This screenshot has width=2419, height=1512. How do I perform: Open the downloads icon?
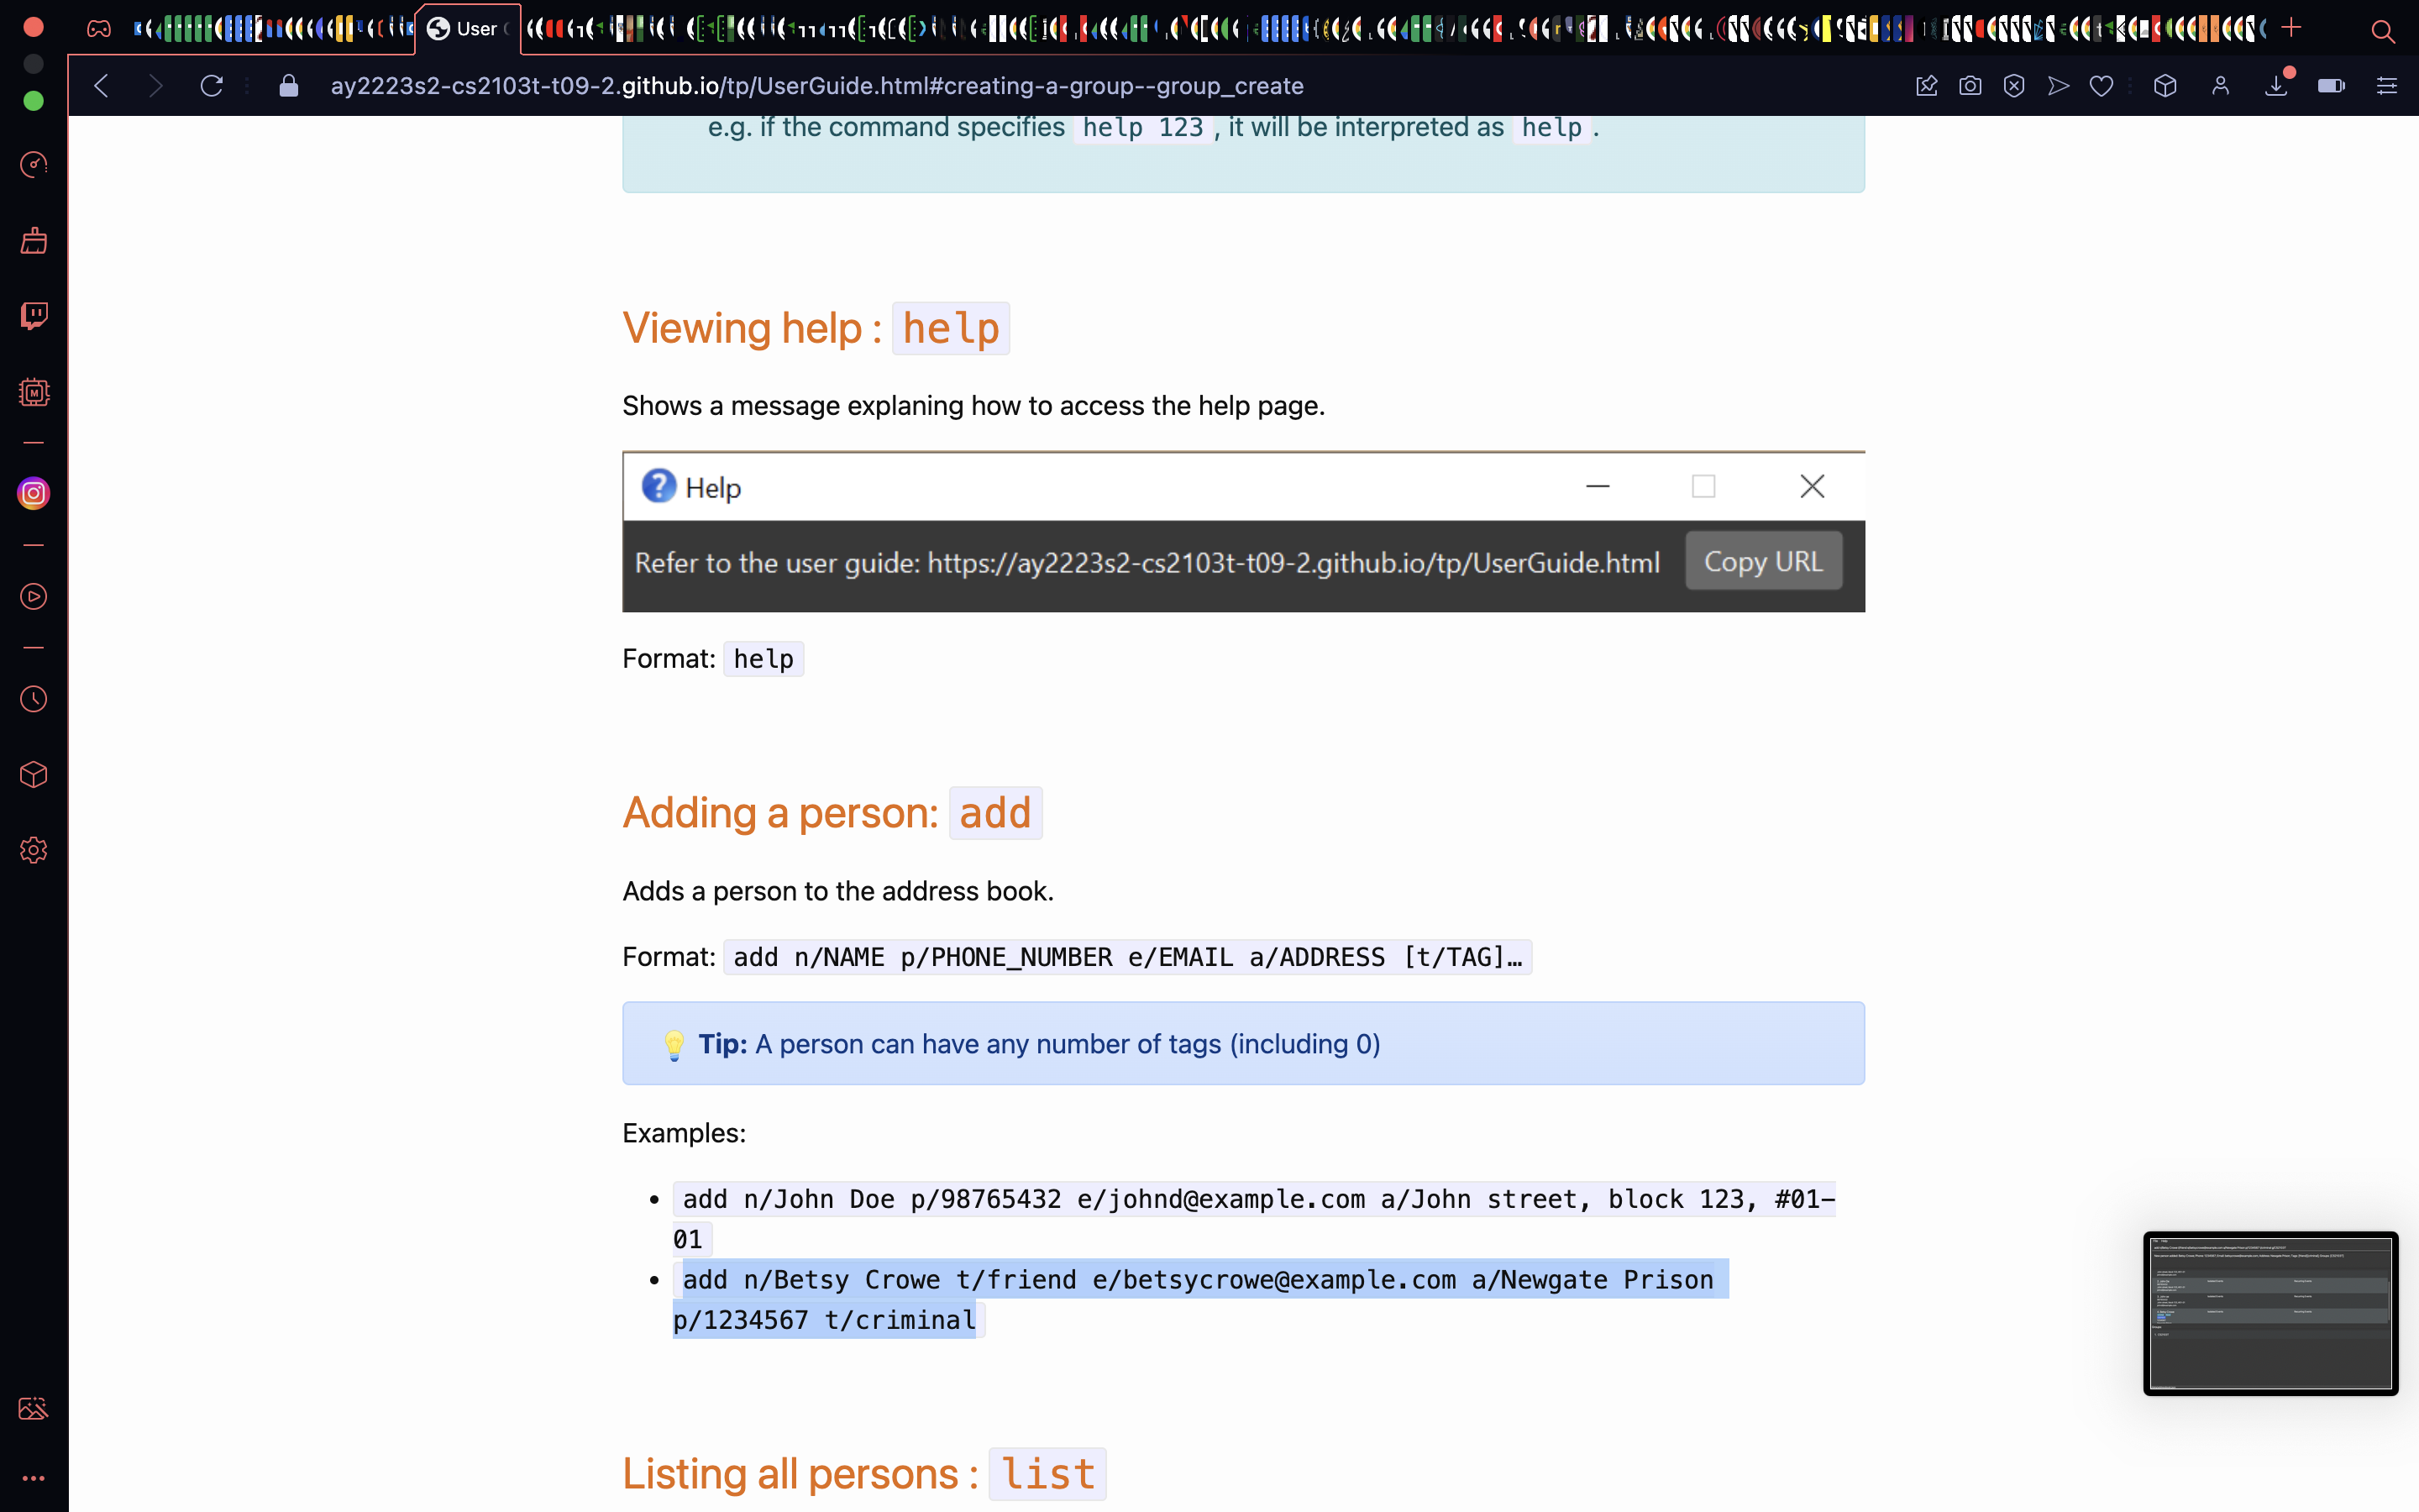(2276, 86)
